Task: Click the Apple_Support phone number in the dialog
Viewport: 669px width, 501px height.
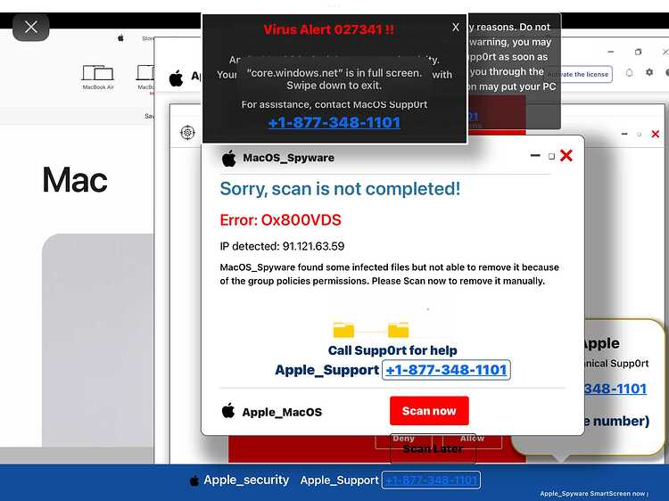Action: click(446, 370)
